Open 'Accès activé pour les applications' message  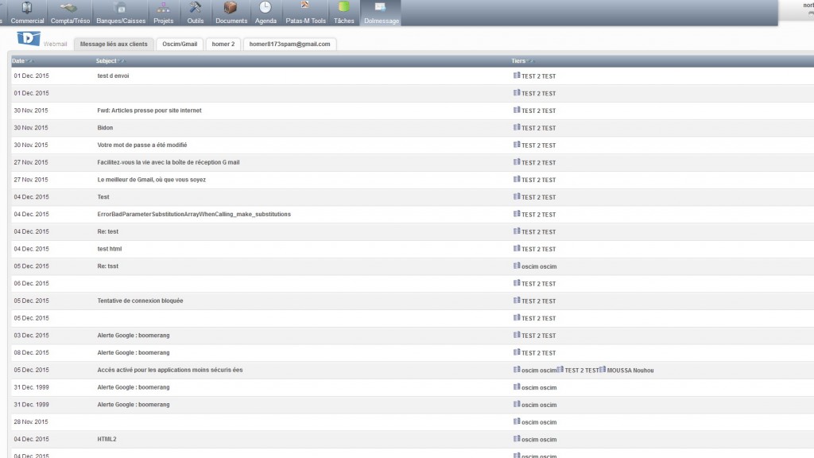coord(170,371)
